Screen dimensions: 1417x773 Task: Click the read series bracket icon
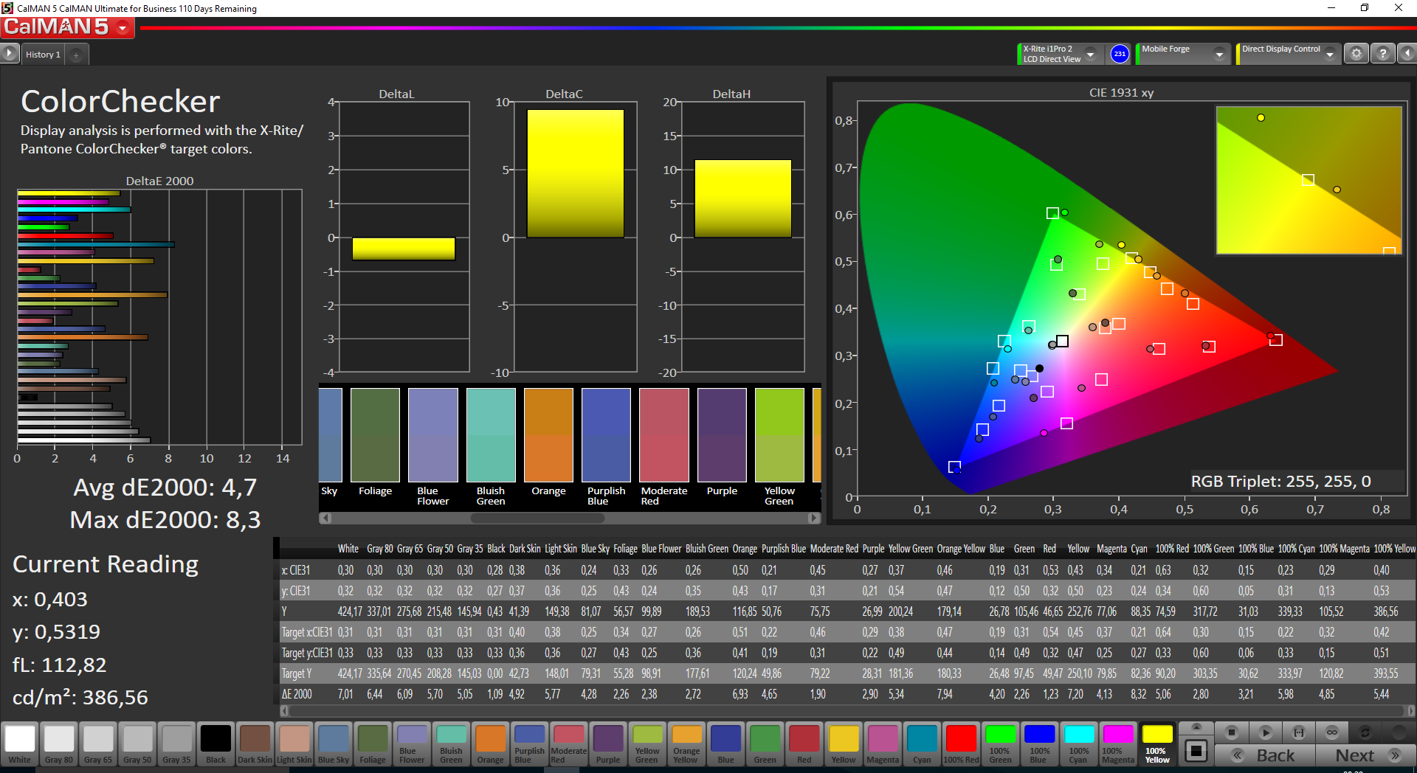1298,732
